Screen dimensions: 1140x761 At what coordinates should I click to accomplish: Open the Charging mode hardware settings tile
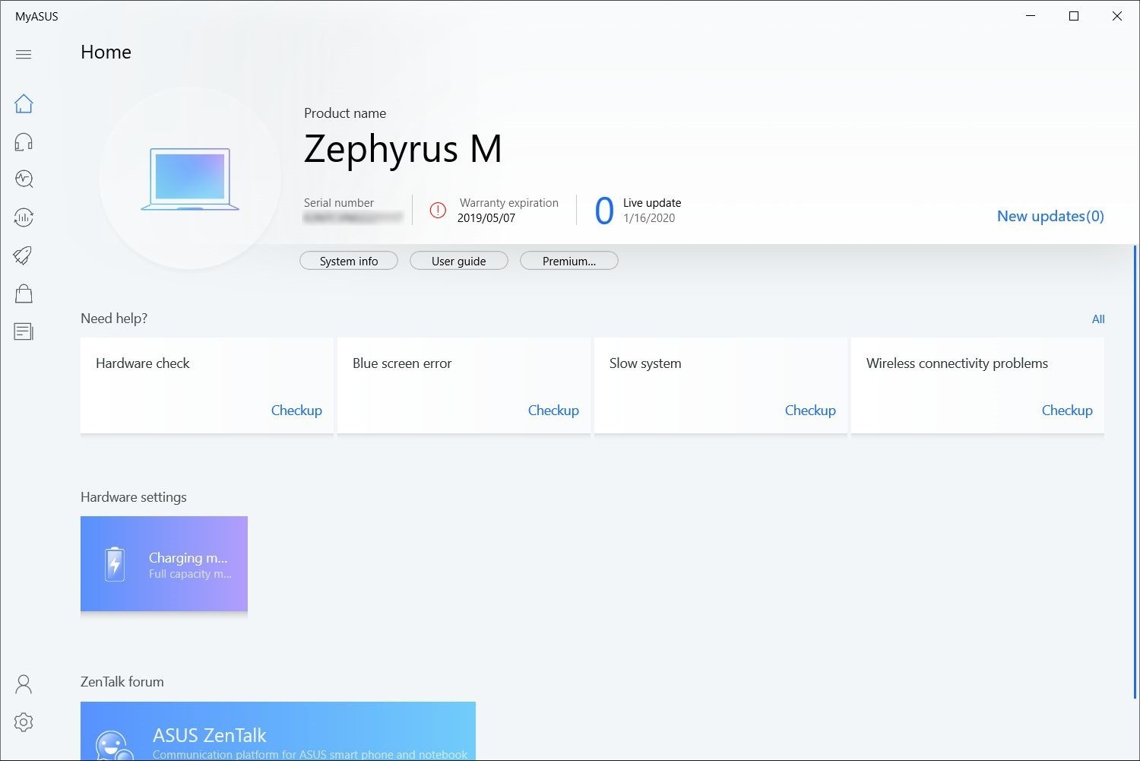pyautogui.click(x=164, y=564)
